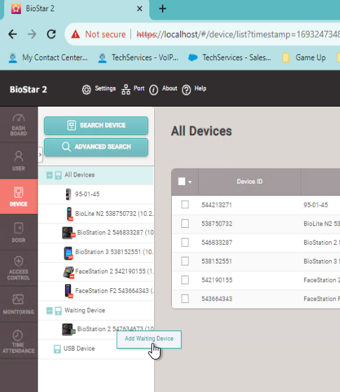340x392 pixels.
Task: Click the FaceStation F2 device icon
Action: click(x=68, y=291)
